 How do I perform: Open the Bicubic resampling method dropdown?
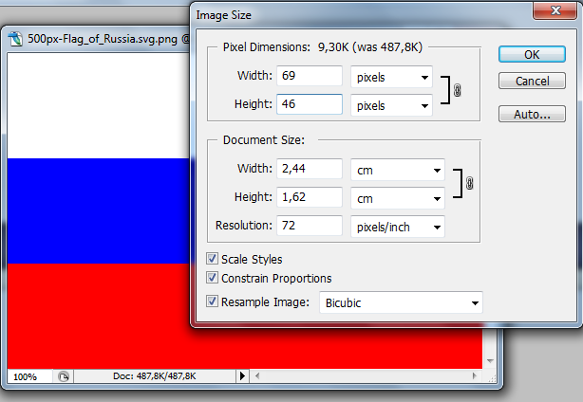[x=401, y=302]
